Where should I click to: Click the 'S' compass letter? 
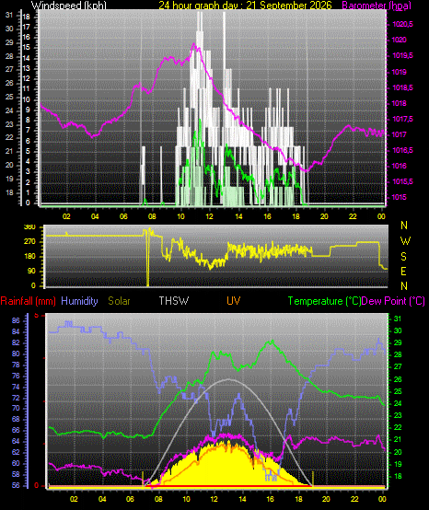403,257
